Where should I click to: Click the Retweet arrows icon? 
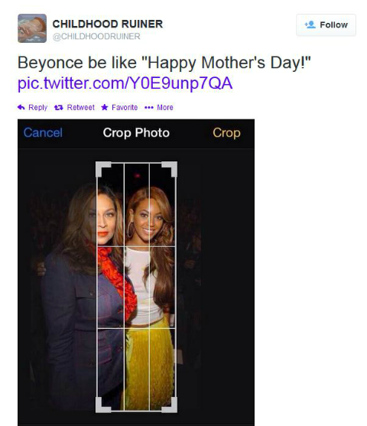coord(59,108)
